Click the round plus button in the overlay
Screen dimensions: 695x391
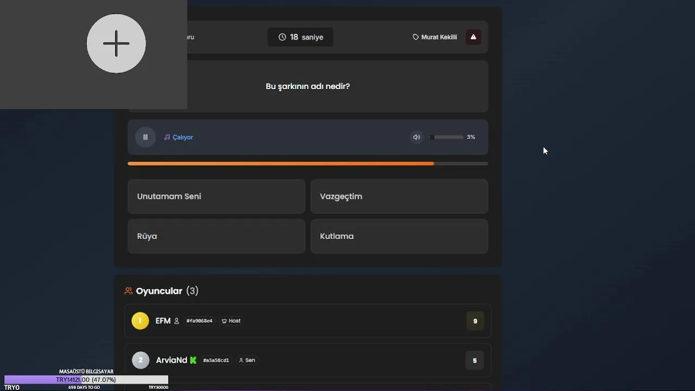pyautogui.click(x=116, y=43)
